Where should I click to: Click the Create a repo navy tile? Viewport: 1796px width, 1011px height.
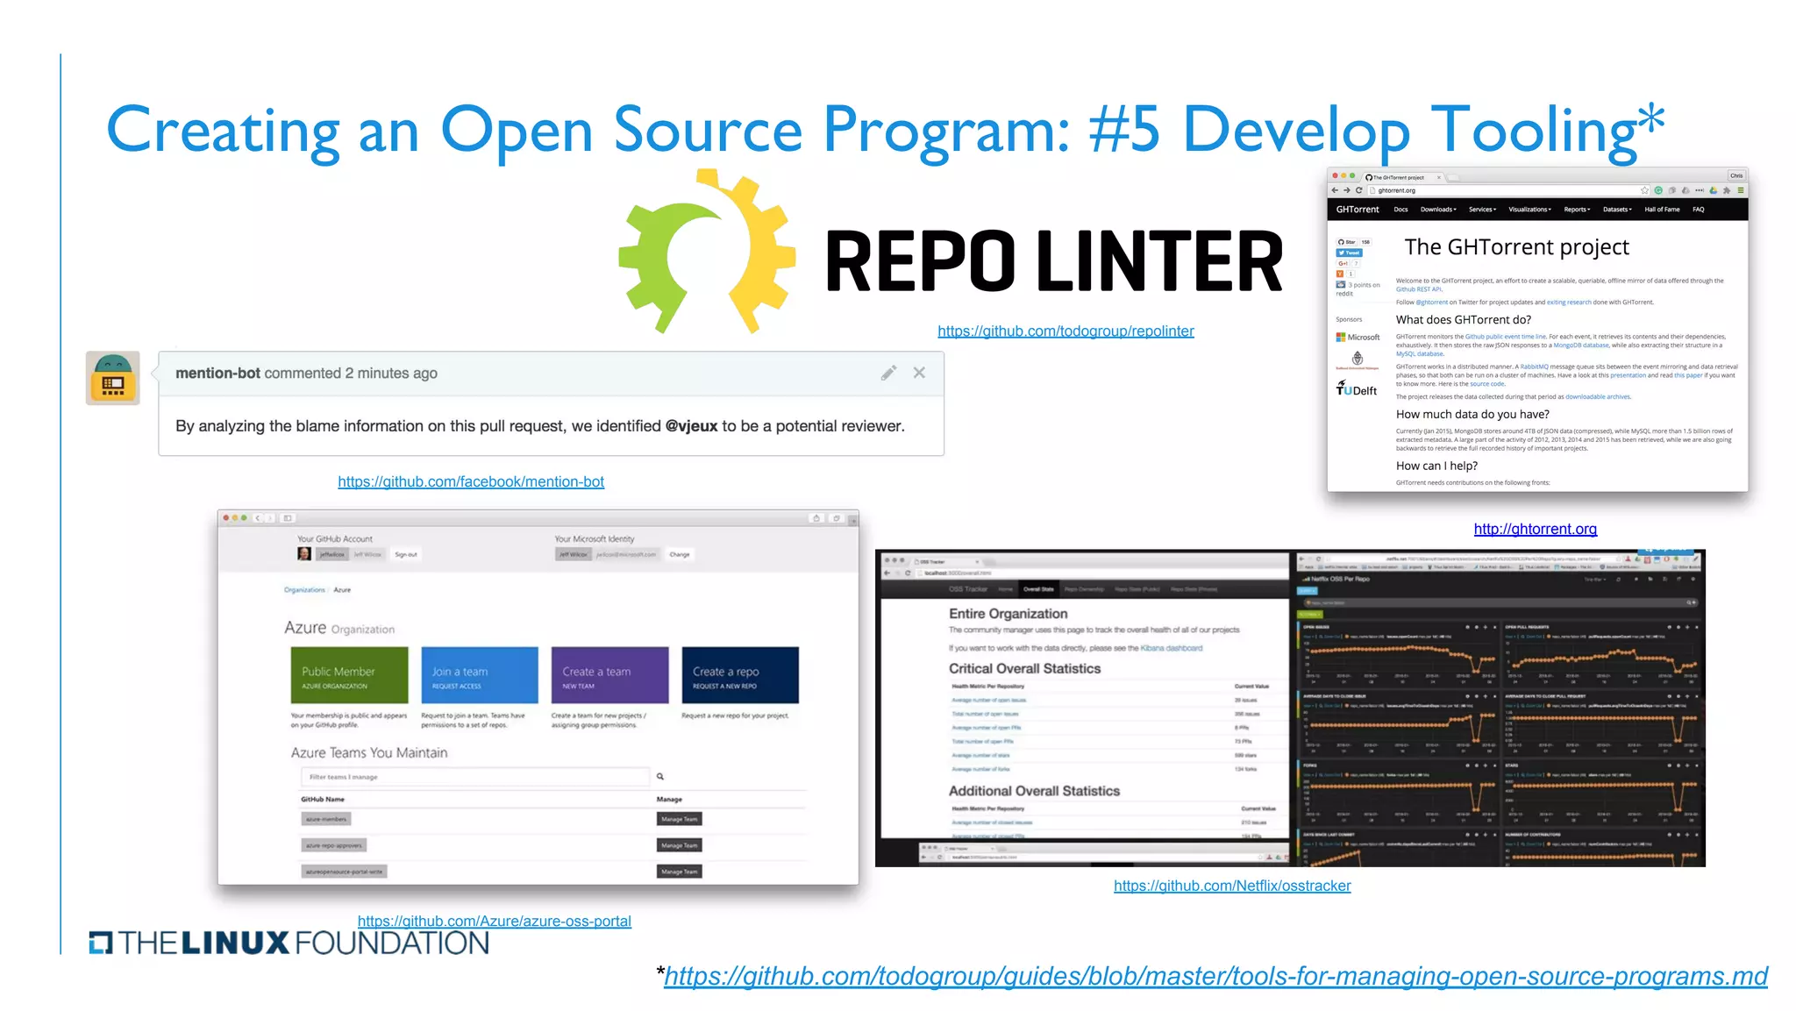pos(740,675)
